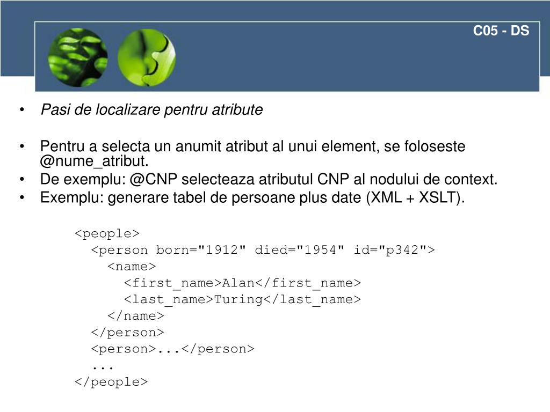Click the 'Pentru a selecta un anumit' sentence

tap(252, 153)
